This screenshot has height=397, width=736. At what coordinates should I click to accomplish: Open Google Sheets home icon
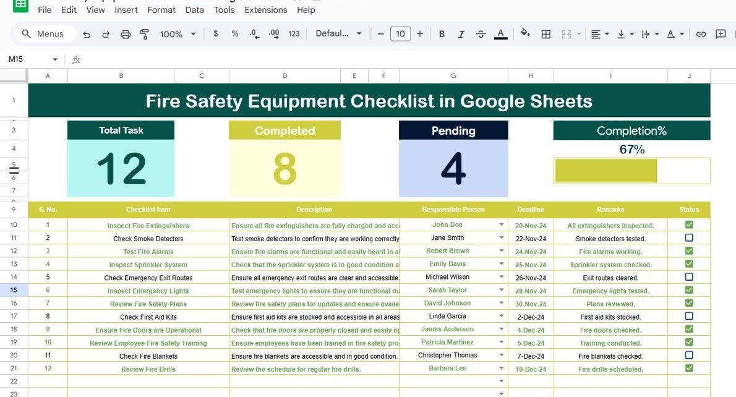20,5
